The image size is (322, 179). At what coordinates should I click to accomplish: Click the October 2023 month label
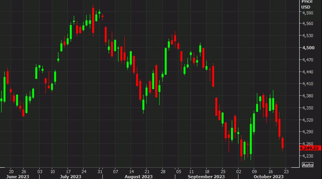click(x=268, y=177)
